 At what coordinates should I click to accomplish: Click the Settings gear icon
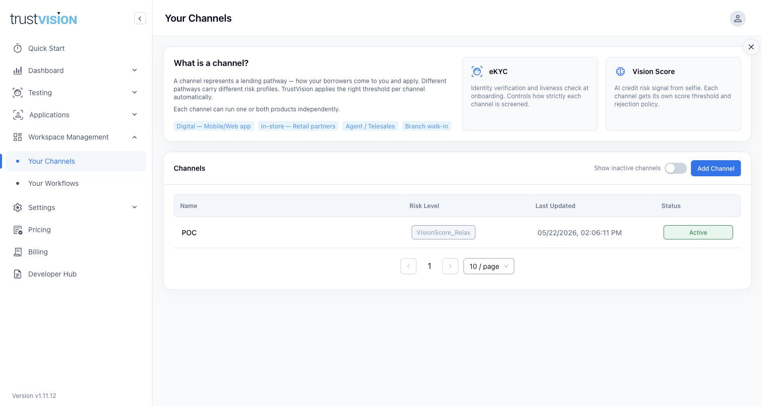coord(18,208)
